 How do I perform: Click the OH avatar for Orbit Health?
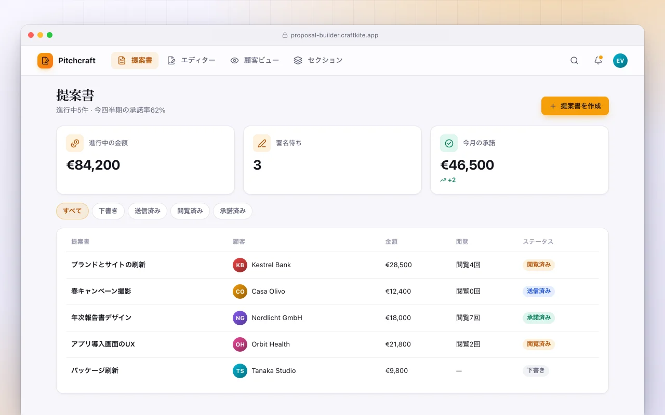tap(240, 344)
